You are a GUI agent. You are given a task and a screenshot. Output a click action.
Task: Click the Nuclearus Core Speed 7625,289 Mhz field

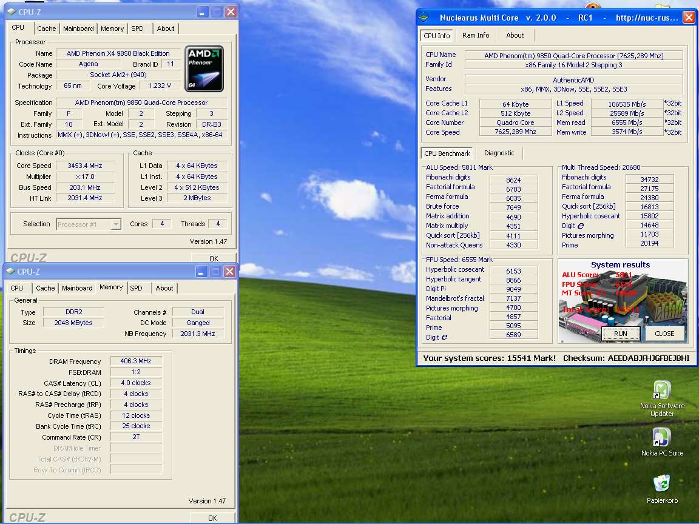(x=515, y=132)
